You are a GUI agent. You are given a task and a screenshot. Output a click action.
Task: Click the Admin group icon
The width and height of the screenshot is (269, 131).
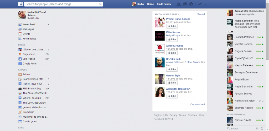pos(20,75)
